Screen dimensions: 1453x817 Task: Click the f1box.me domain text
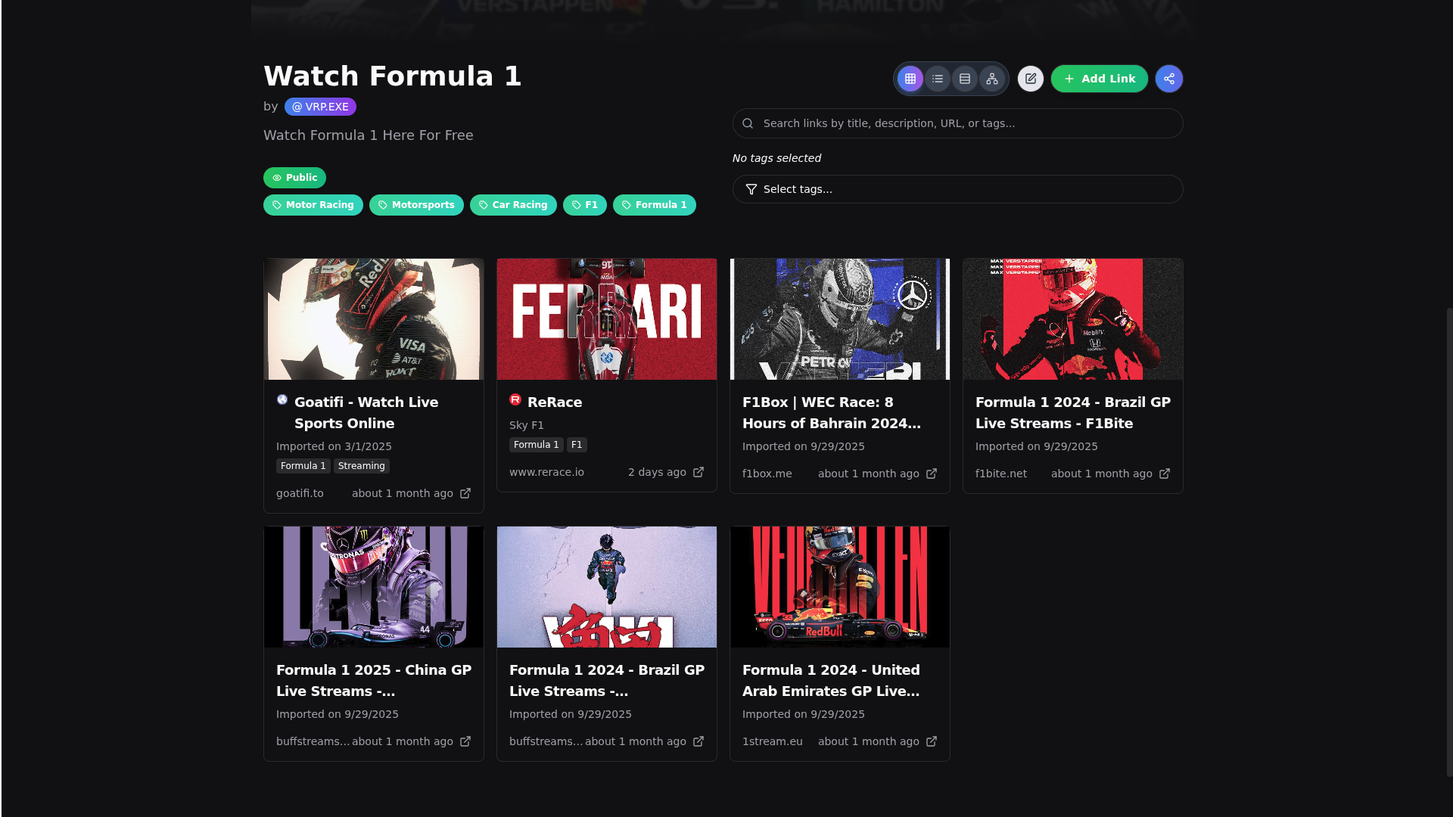tap(767, 474)
